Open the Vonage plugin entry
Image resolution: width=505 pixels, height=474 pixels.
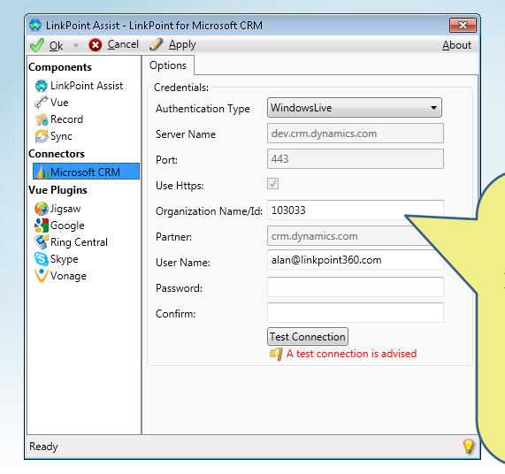[x=68, y=276]
